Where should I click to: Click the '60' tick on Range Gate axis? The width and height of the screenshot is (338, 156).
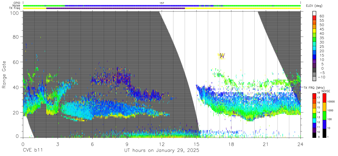click(16, 62)
